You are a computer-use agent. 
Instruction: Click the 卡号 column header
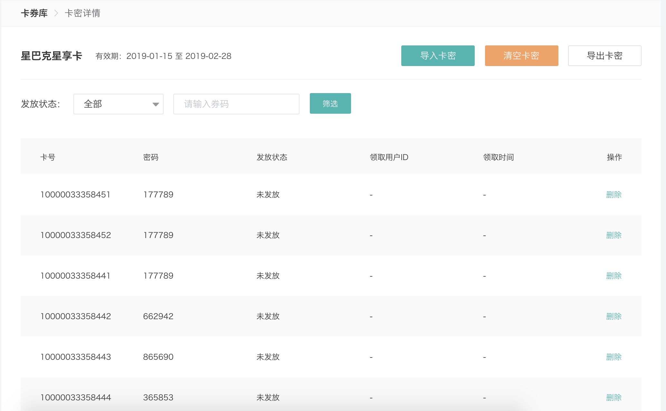[x=48, y=157]
